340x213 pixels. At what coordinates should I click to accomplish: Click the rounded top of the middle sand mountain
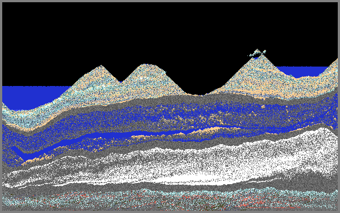[x=146, y=65]
